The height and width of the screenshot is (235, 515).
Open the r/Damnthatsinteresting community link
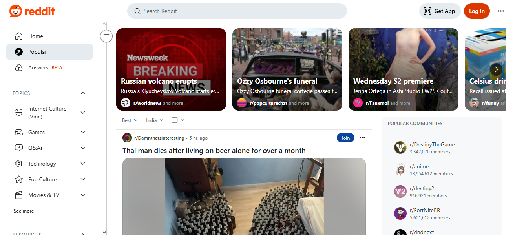pyautogui.click(x=159, y=138)
